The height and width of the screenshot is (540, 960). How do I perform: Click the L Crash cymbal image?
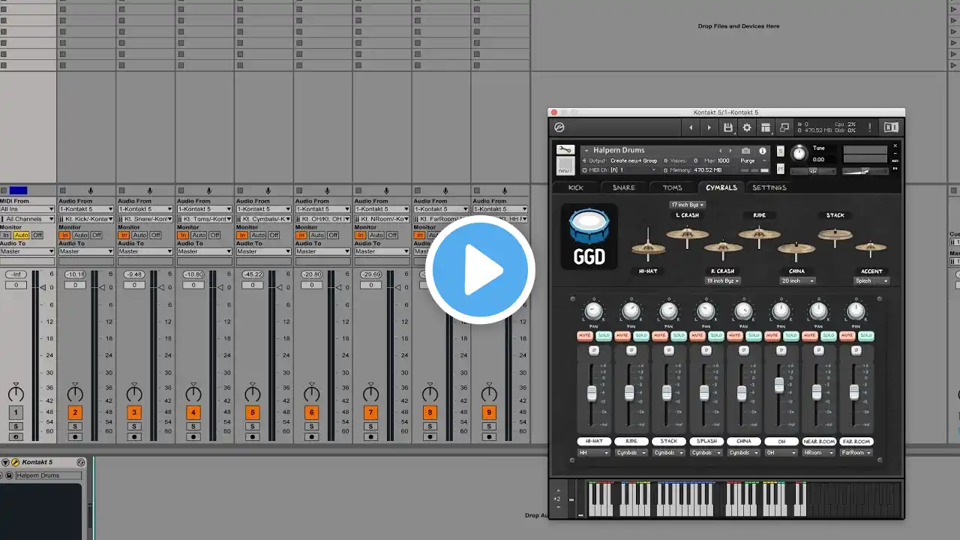[x=688, y=235]
